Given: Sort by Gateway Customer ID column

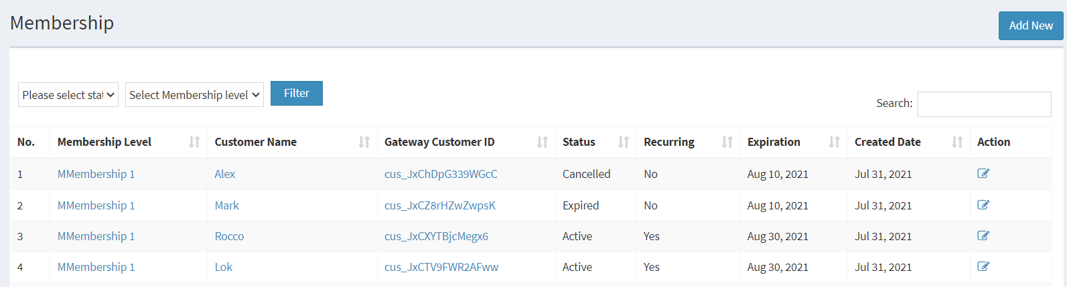Looking at the screenshot, I should pos(543,142).
